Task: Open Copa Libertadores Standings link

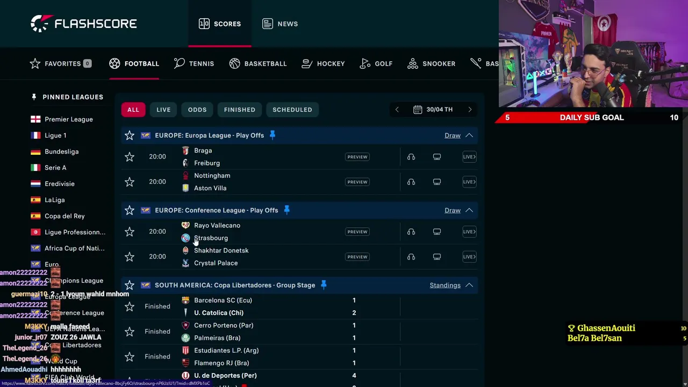Action: pyautogui.click(x=445, y=285)
